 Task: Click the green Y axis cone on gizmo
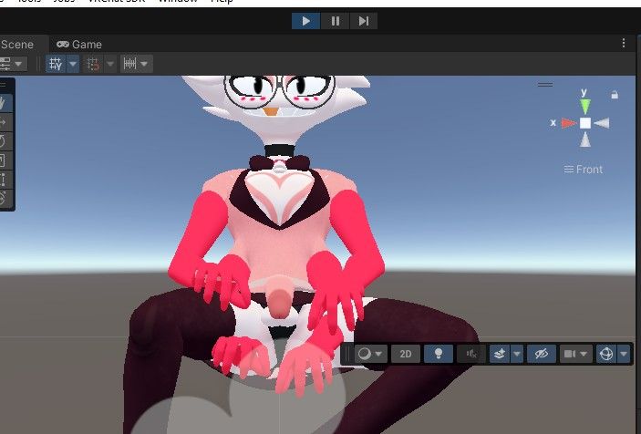[585, 107]
